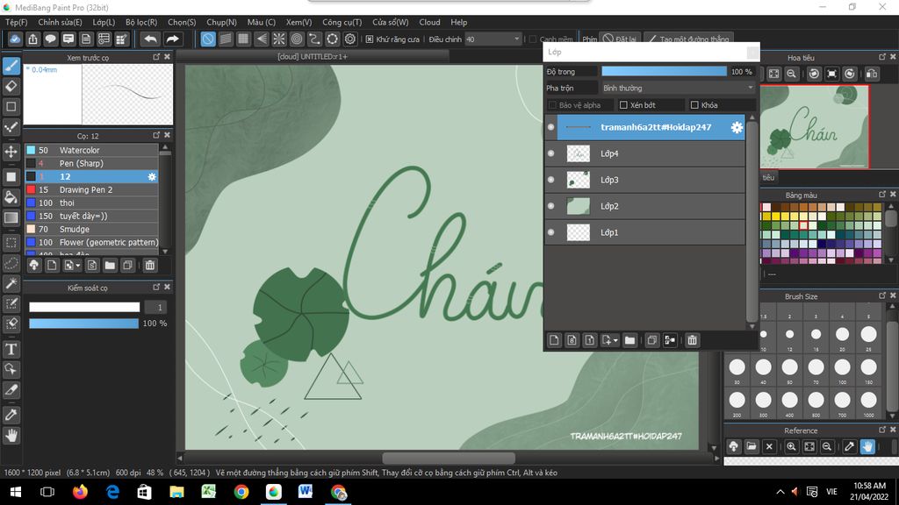Screen dimensions: 899x505
Task: Enable radial snap guide
Action: click(x=278, y=39)
